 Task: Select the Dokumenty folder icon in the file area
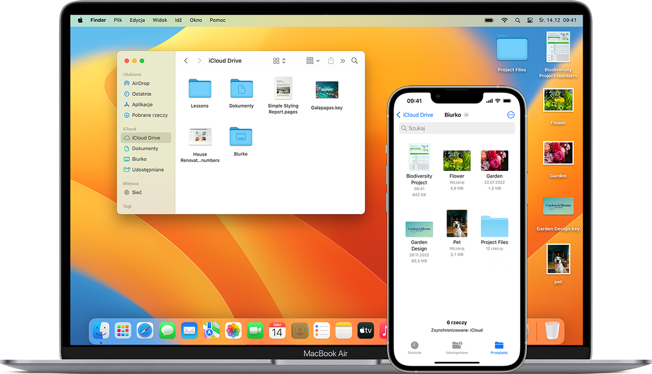[242, 88]
